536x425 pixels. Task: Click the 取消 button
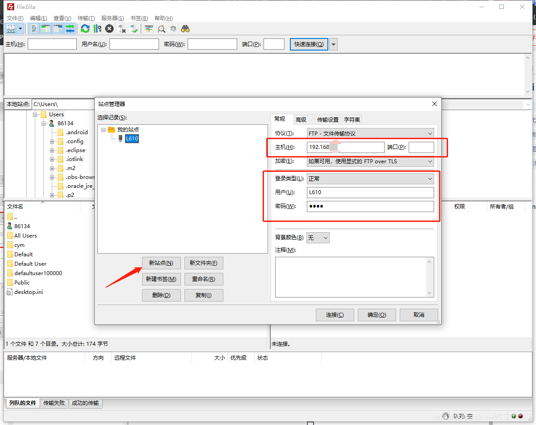click(x=419, y=315)
